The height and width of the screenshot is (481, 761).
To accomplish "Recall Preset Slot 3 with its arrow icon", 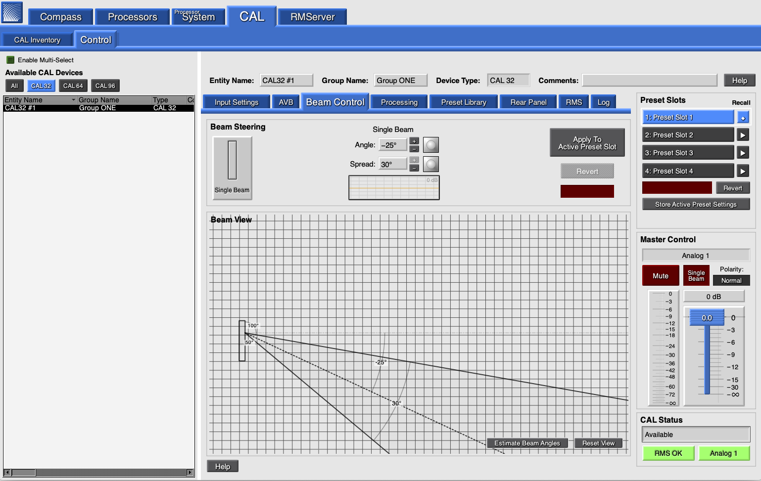I will click(743, 153).
